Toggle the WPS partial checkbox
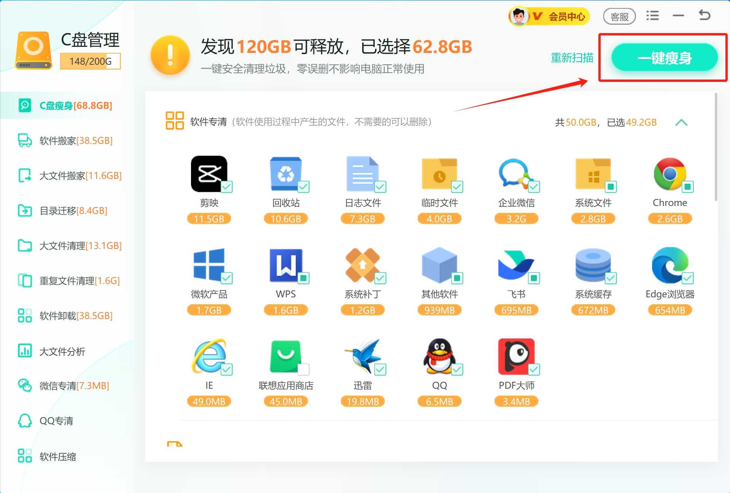This screenshot has width=730, height=493. (304, 278)
